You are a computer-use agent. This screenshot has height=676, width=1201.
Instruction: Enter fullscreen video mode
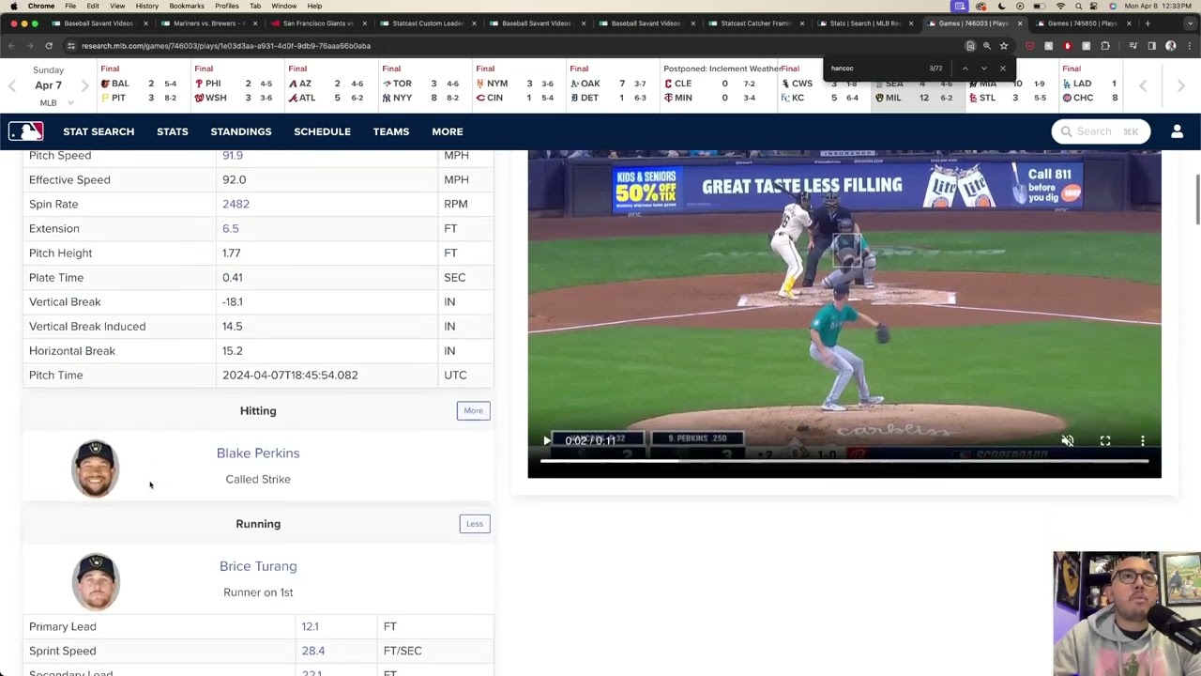tap(1105, 440)
